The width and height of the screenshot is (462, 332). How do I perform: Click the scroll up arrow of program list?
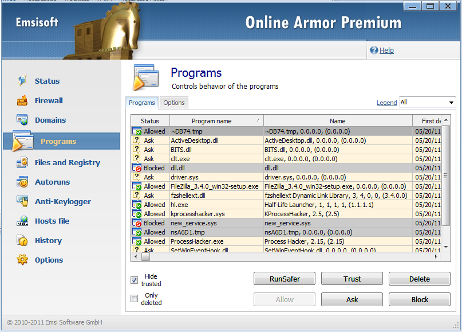[x=446, y=120]
